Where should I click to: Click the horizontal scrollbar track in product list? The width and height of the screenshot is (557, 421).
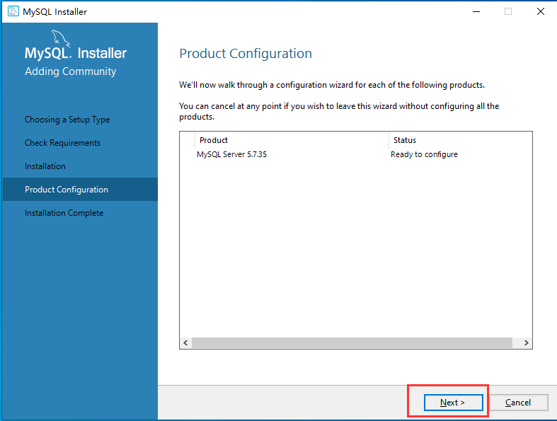tap(352, 343)
